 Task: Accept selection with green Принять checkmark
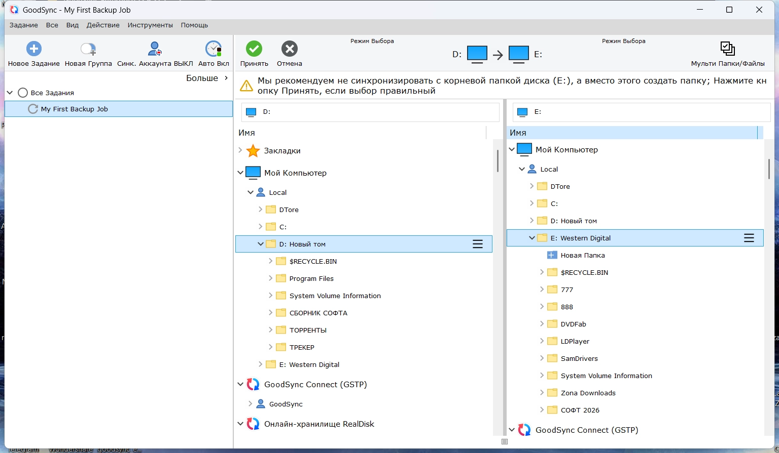pyautogui.click(x=254, y=49)
